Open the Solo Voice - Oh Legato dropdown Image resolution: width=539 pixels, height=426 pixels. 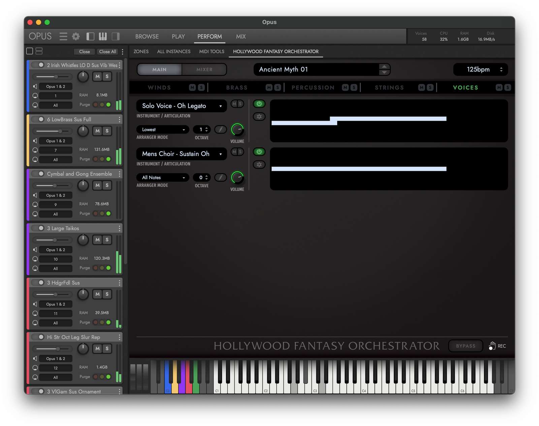tap(181, 106)
